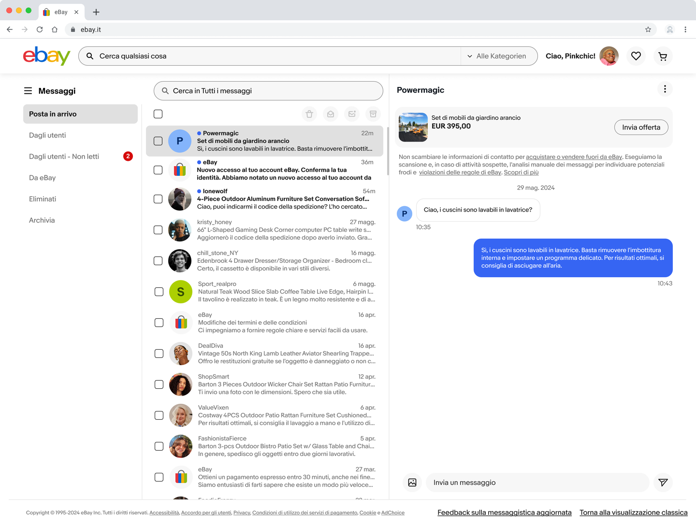This screenshot has height=525, width=696.
Task: Focus the Cerca in Tutti i messaggi field
Action: click(x=268, y=91)
